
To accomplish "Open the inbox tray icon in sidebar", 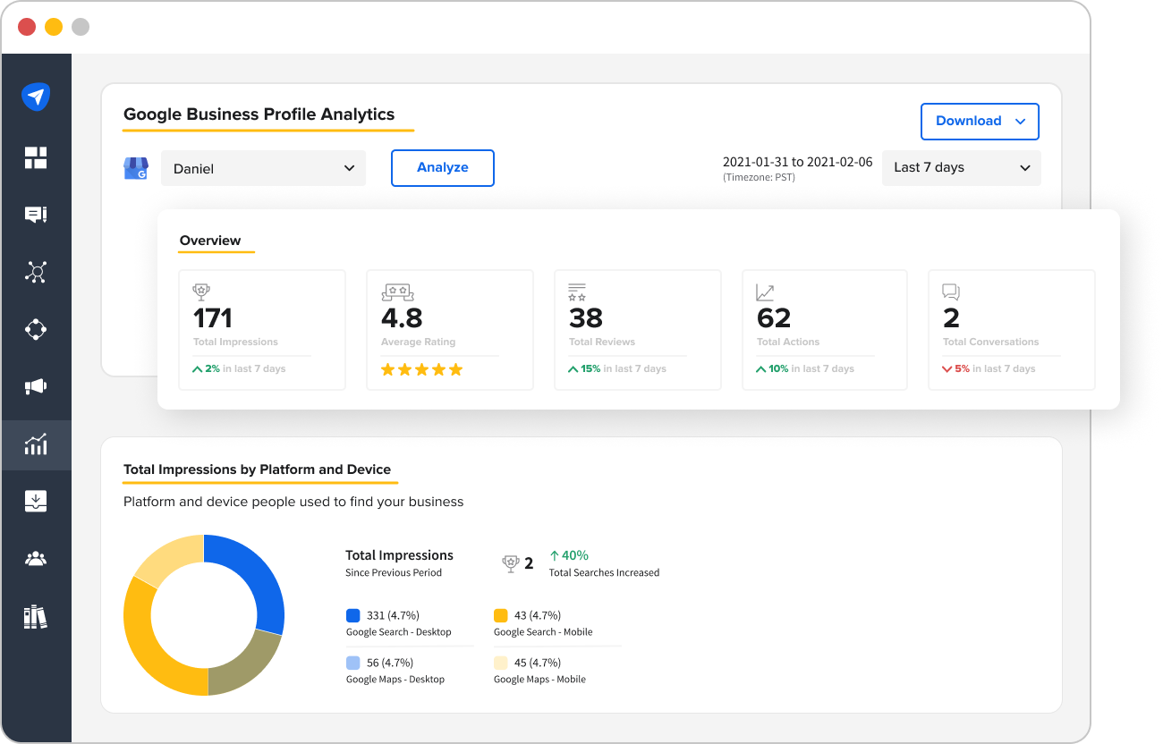I will pos(36,501).
